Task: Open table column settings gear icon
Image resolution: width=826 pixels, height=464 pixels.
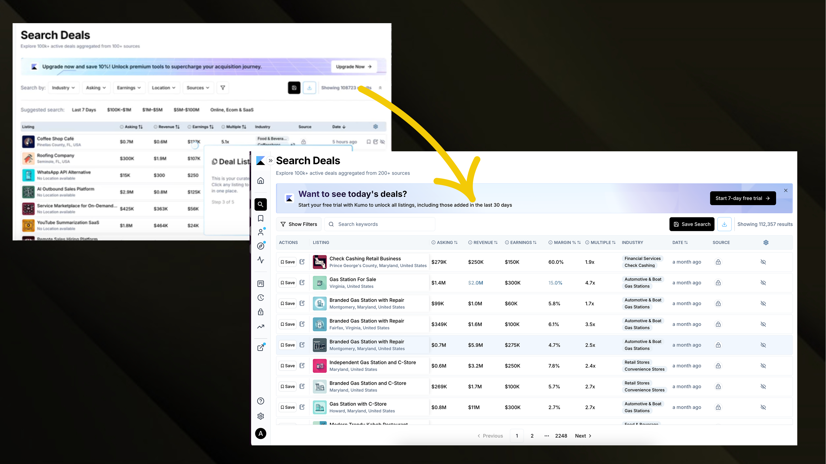Action: coord(766,242)
